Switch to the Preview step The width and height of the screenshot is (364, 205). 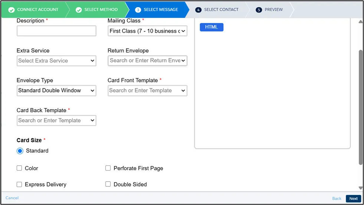pos(273,10)
